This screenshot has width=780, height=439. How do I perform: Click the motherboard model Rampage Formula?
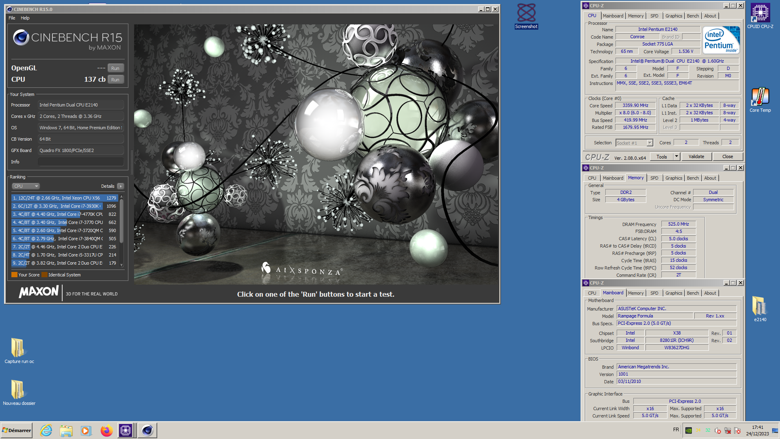[x=654, y=316]
